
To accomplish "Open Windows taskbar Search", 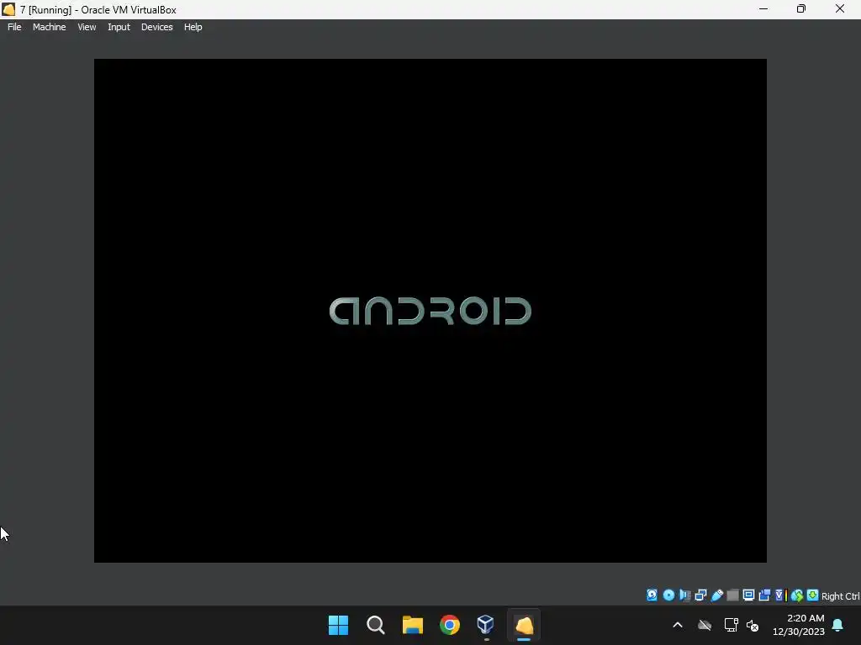I will [x=376, y=625].
